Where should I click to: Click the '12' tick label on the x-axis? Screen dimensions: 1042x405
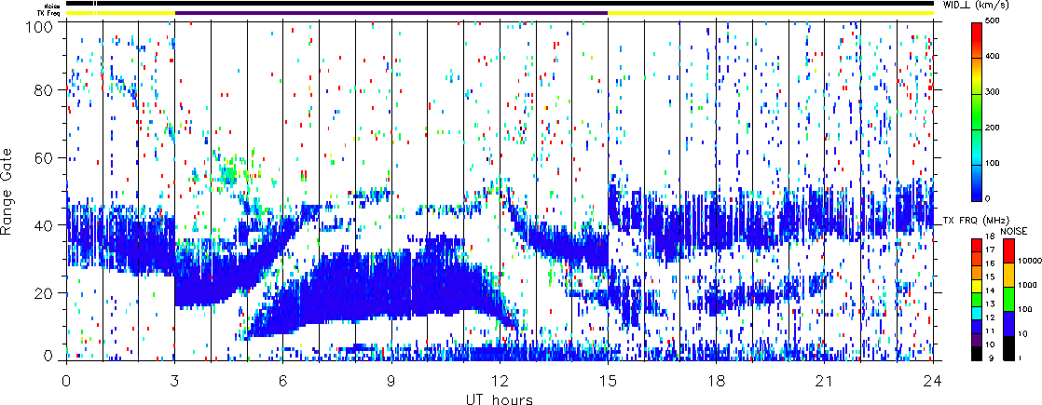[500, 382]
